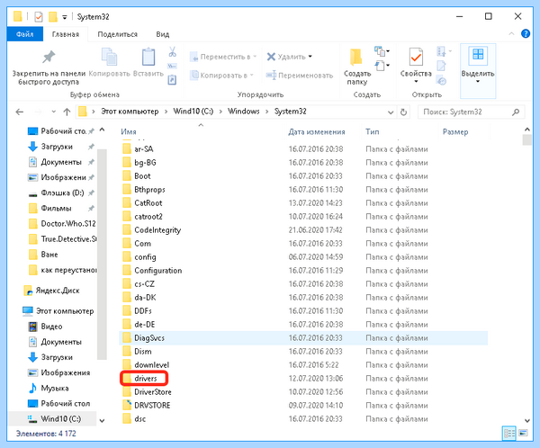Select the catroot2 folder
Viewport: 540px width, 448px height.
pyautogui.click(x=148, y=217)
